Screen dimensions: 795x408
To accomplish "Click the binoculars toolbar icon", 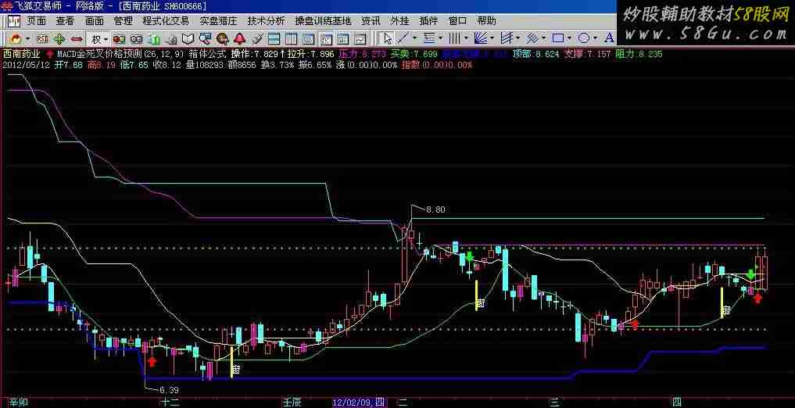I will (137, 38).
